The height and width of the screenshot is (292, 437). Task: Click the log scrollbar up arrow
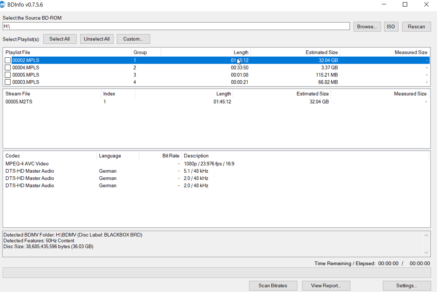tap(426, 235)
